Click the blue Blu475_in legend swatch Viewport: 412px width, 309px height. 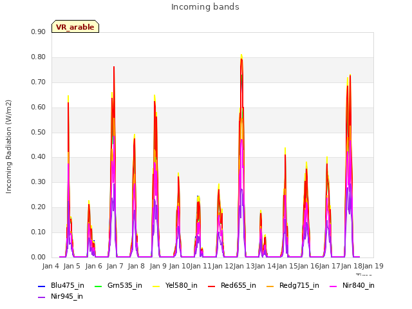click(41, 286)
